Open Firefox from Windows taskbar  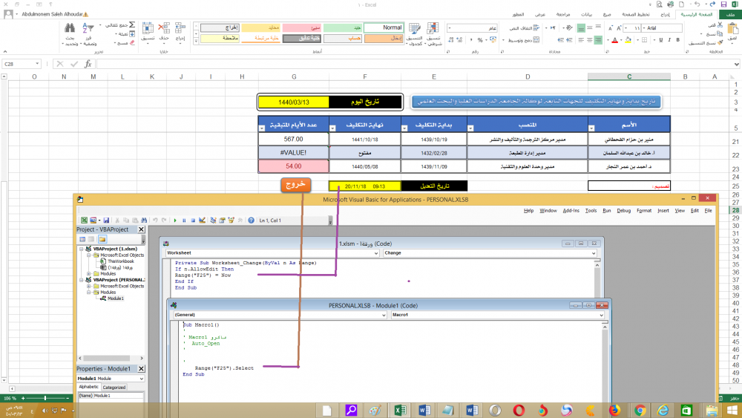click(x=614, y=410)
